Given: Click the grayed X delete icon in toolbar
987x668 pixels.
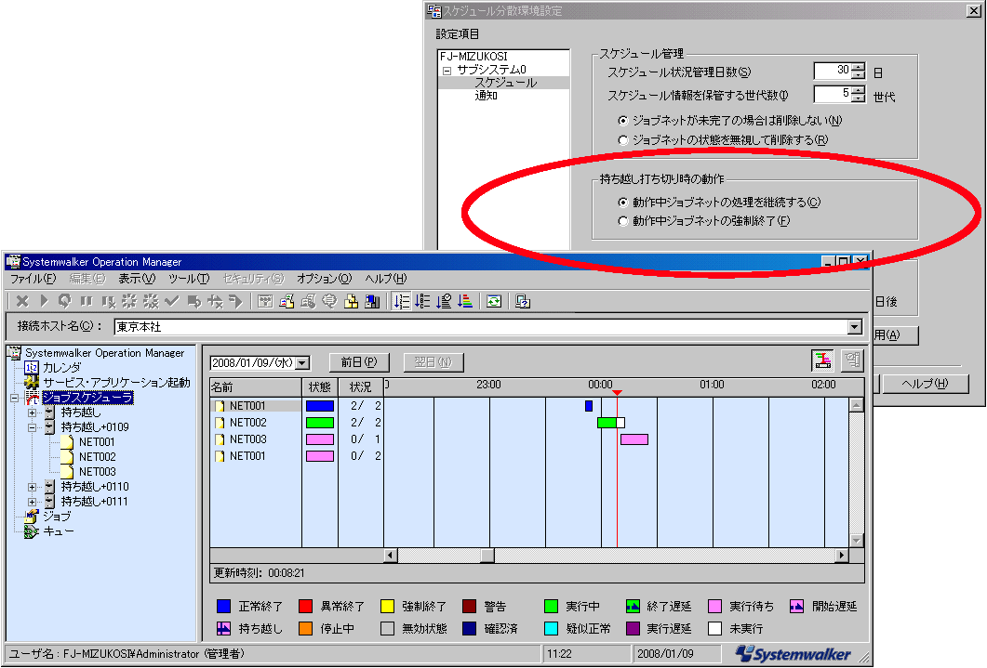Looking at the screenshot, I should [x=22, y=302].
